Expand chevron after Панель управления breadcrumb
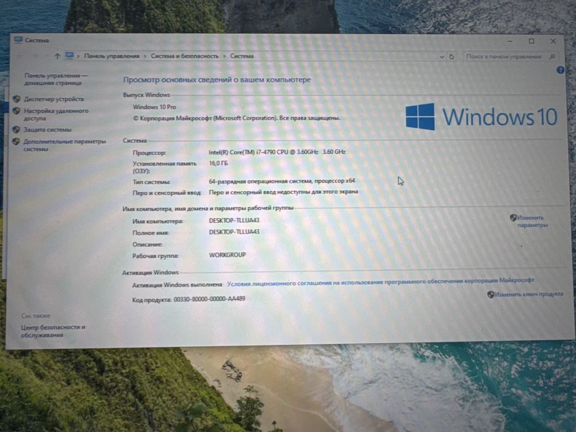The height and width of the screenshot is (432, 576). click(x=145, y=56)
